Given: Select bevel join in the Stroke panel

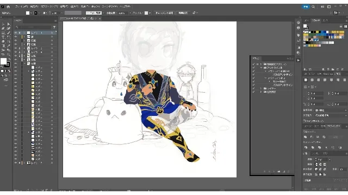Looking at the screenshot, I should pyautogui.click(x=324, y=169).
